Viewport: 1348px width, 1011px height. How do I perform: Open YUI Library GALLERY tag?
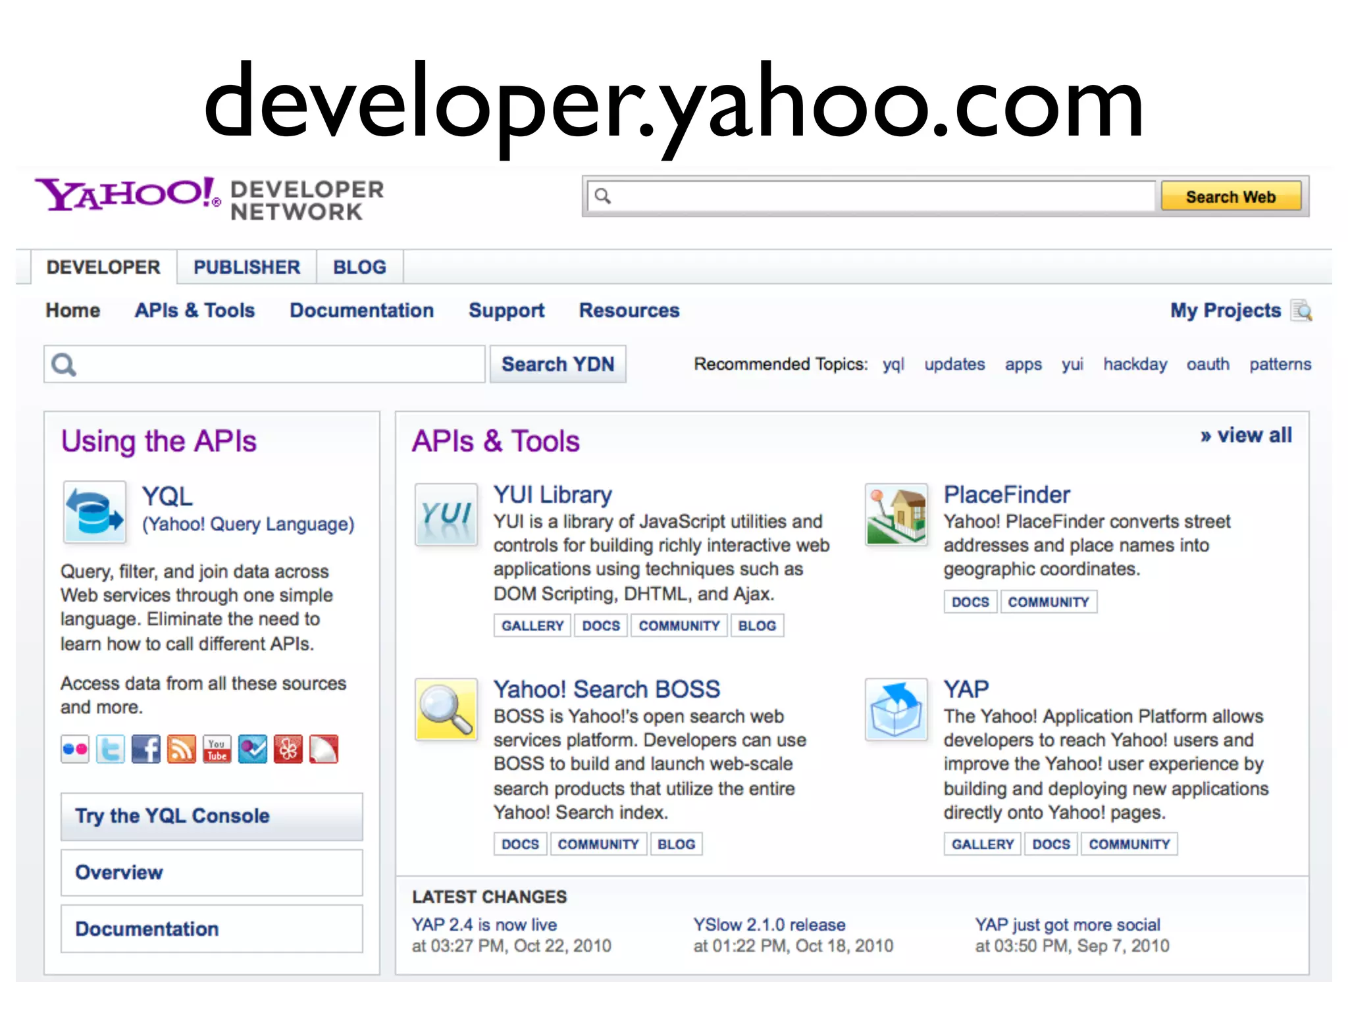click(x=532, y=625)
